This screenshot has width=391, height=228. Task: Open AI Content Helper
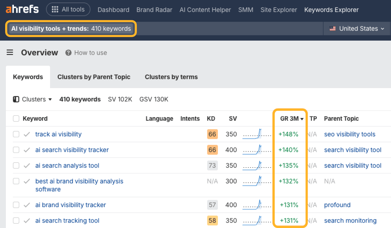click(x=205, y=10)
